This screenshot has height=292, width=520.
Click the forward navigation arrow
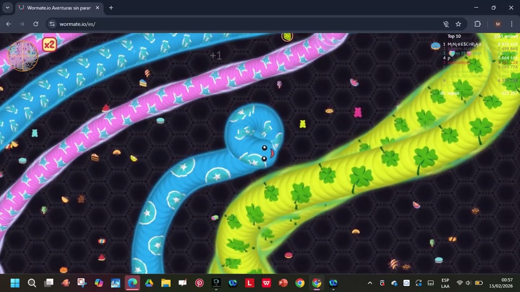point(22,24)
